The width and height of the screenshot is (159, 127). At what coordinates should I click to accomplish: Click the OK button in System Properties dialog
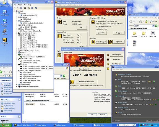point(92,115)
